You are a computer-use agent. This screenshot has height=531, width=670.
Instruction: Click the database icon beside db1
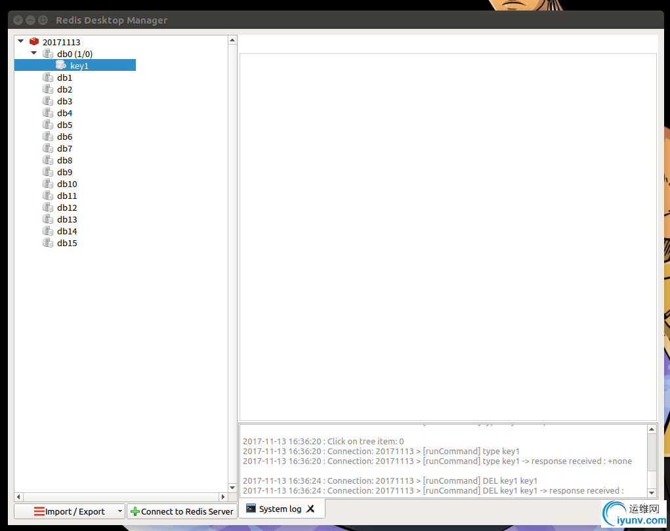[47, 77]
